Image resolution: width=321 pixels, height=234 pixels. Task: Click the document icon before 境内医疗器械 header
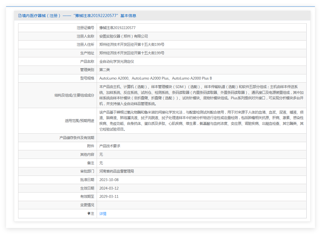(x=20, y=16)
